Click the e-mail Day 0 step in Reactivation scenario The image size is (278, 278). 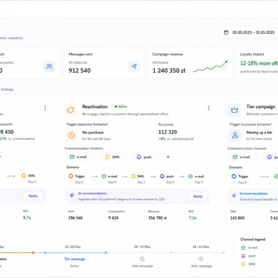point(109,179)
